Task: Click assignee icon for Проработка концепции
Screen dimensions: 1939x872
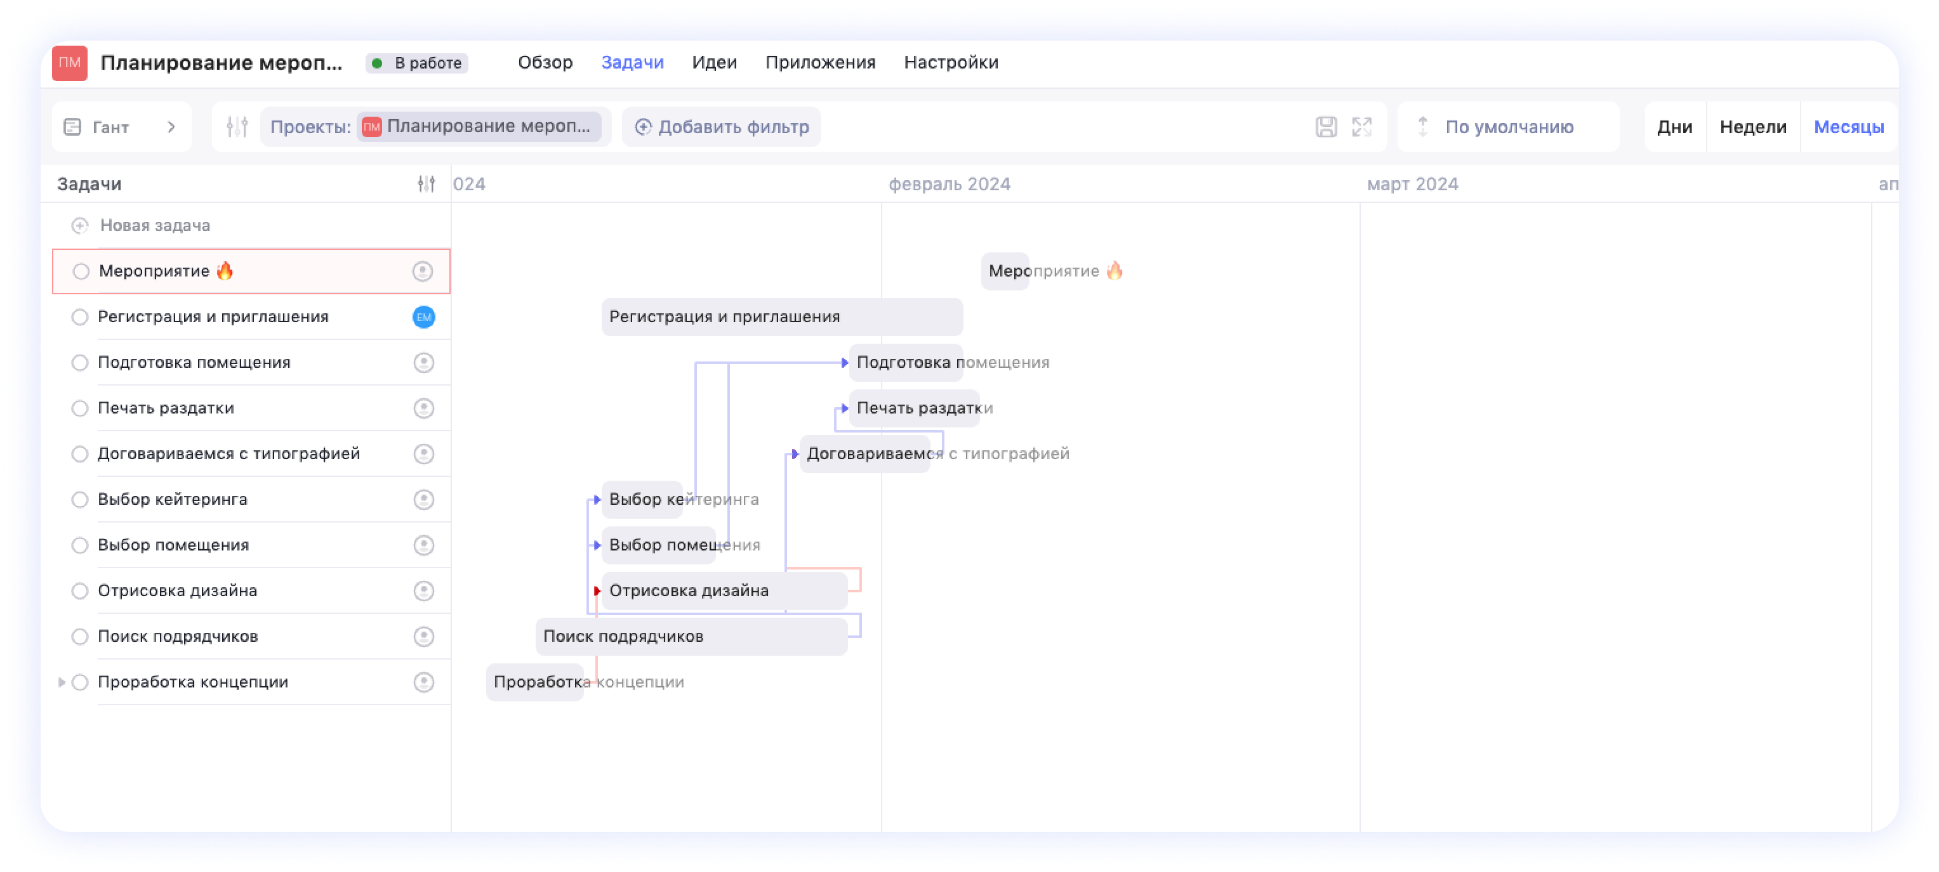Action: [x=424, y=682]
